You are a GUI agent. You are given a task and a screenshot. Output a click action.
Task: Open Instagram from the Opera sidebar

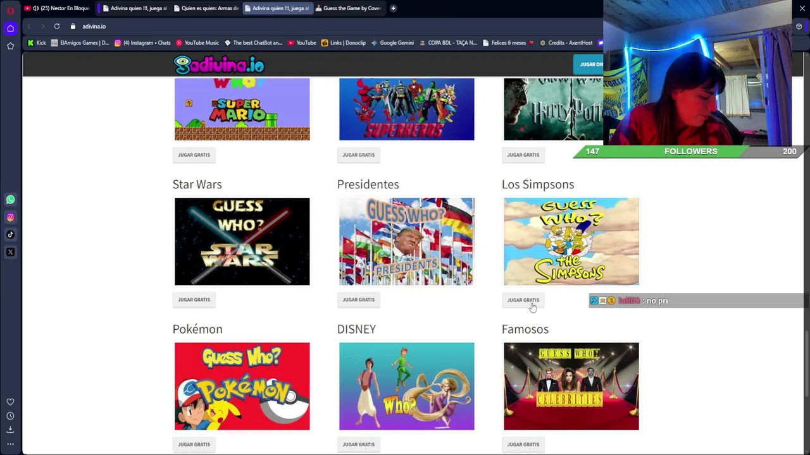click(10, 217)
